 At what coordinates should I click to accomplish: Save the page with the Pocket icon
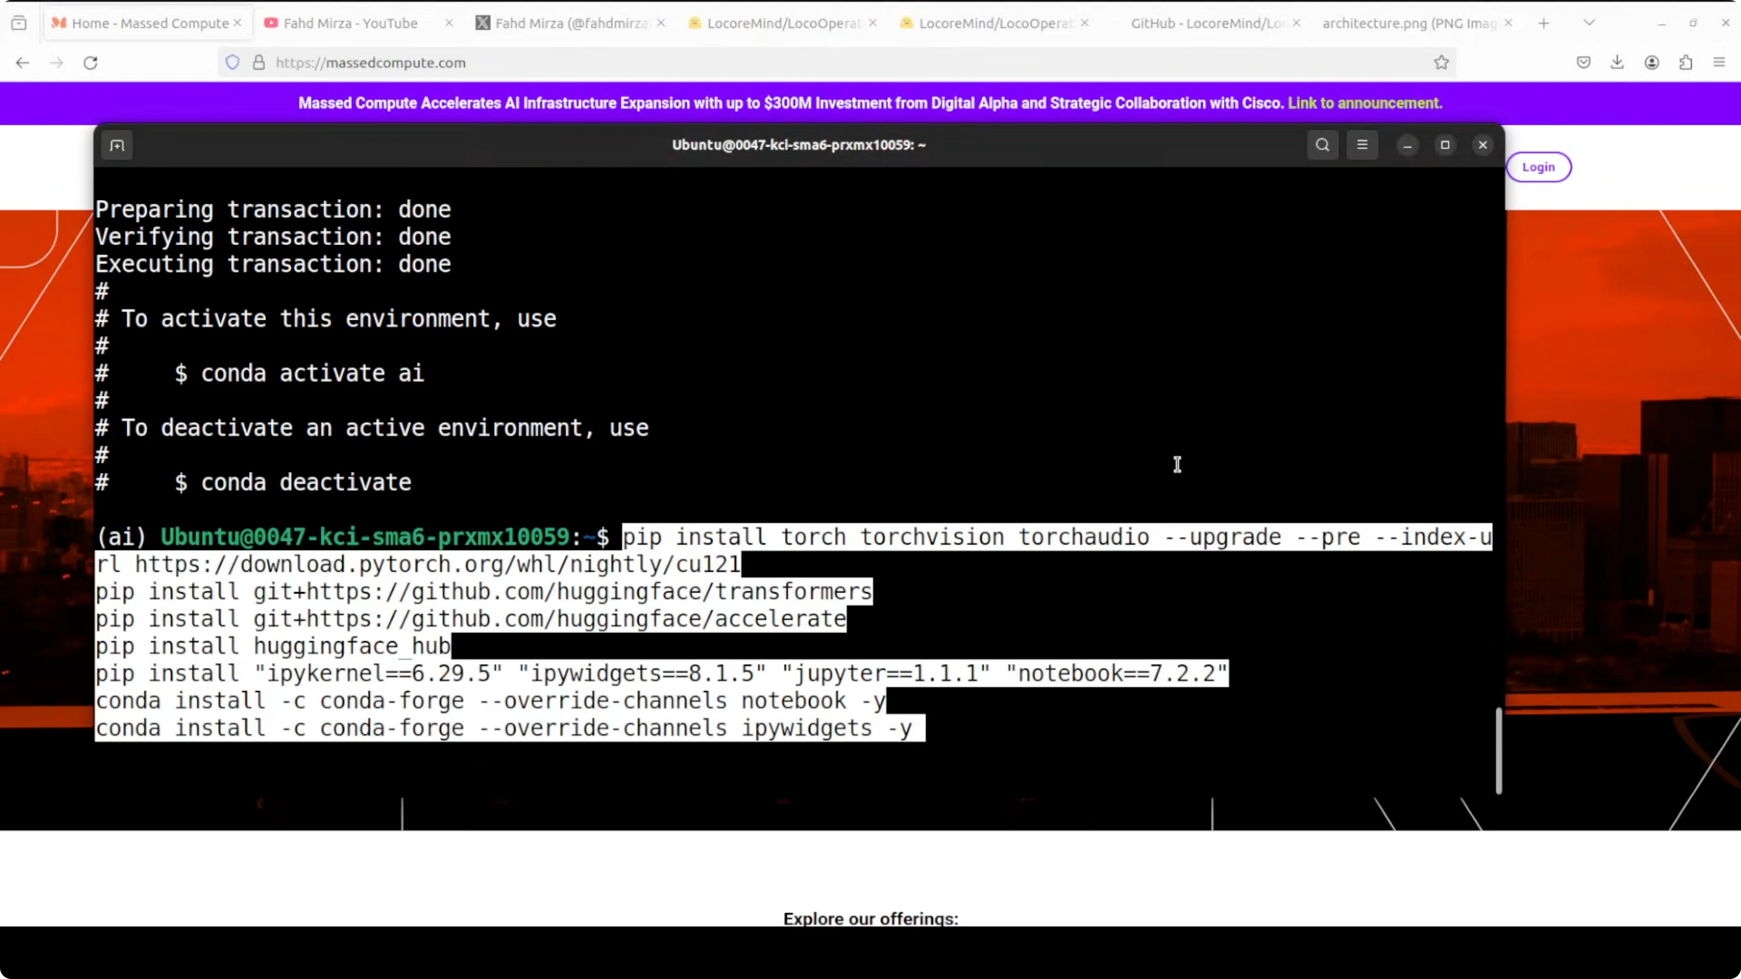click(1583, 62)
